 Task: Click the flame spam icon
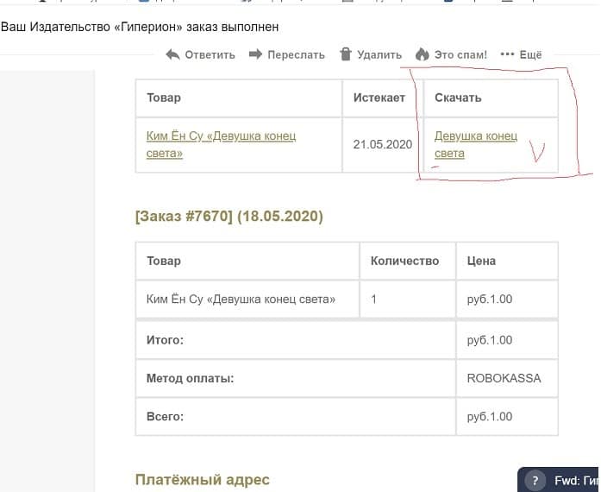pyautogui.click(x=422, y=54)
